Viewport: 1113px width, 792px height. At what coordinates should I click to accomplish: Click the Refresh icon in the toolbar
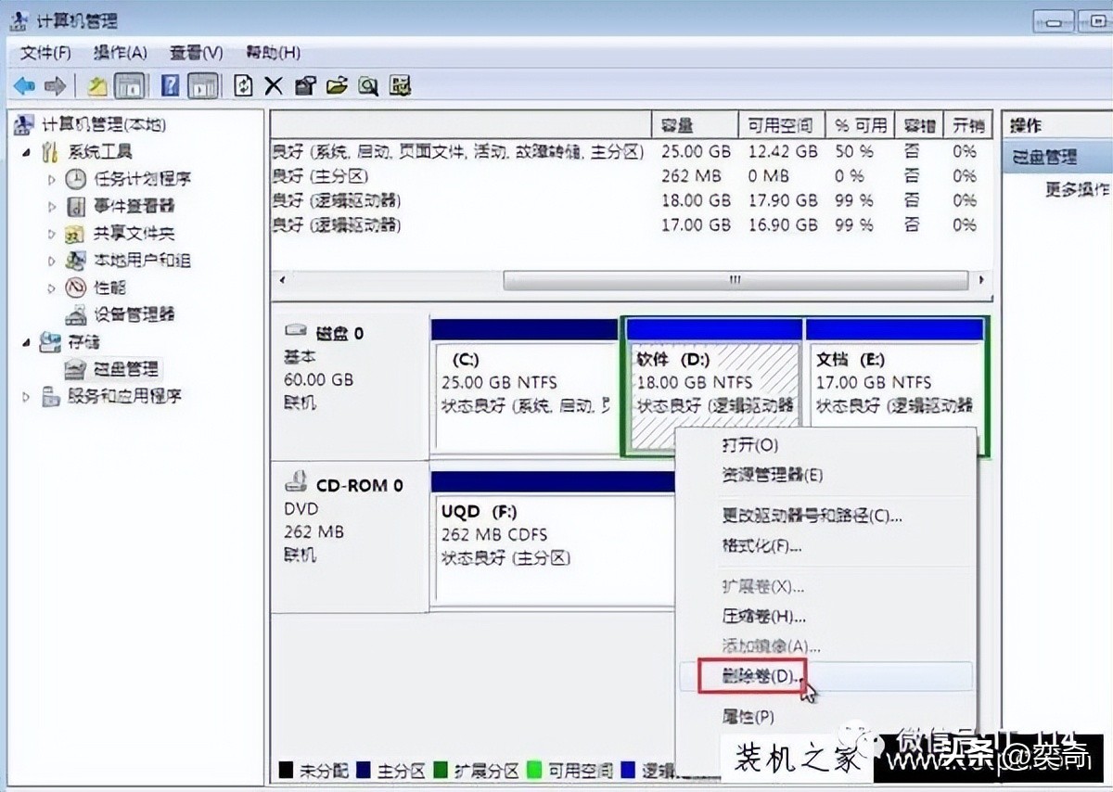tap(243, 85)
